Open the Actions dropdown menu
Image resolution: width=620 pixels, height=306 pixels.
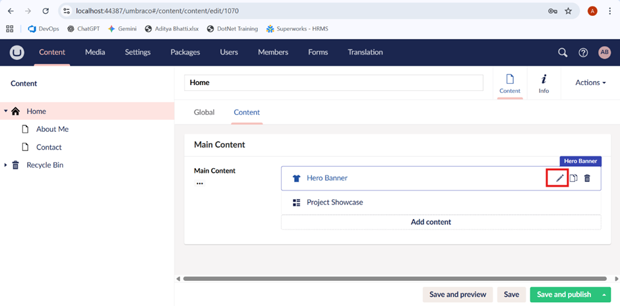(x=590, y=82)
